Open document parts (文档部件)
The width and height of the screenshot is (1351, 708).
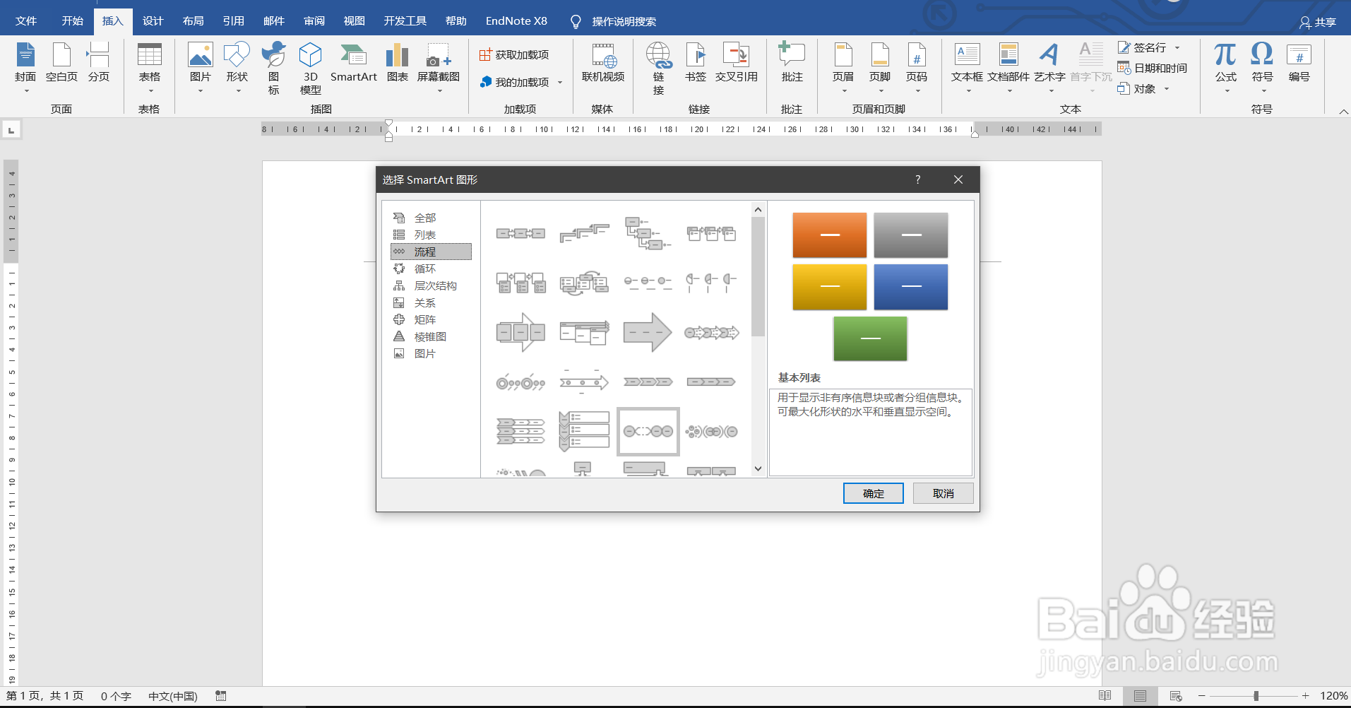[1008, 68]
